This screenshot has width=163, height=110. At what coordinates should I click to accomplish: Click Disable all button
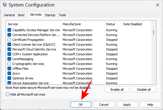[144, 90]
